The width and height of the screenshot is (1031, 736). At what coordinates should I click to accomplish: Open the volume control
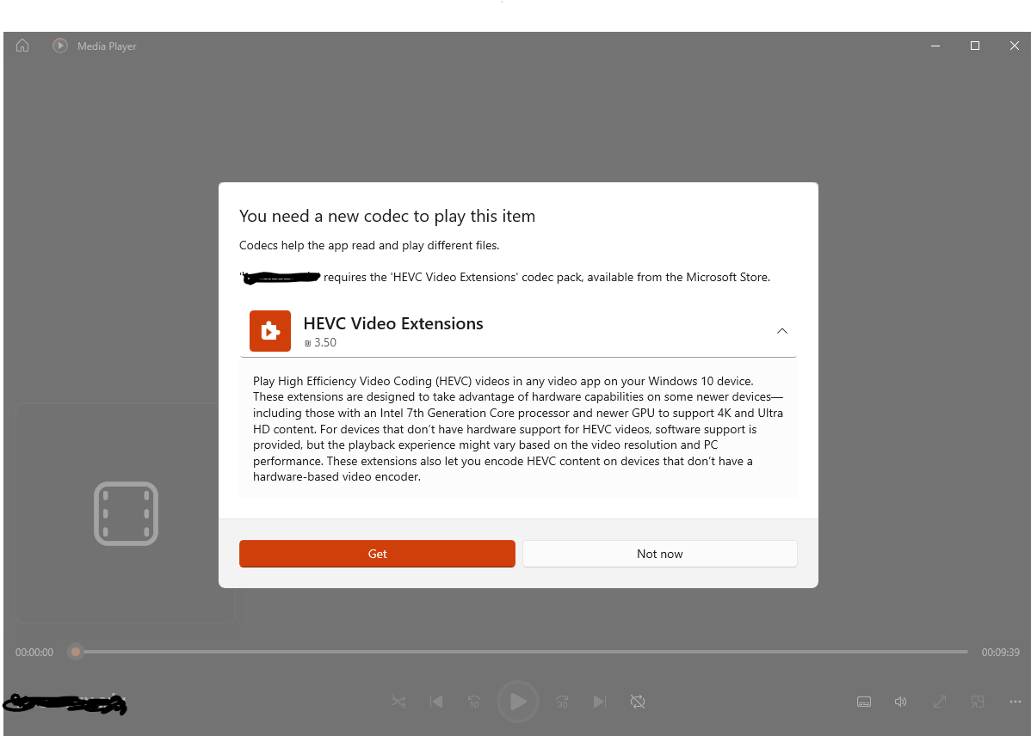pos(901,702)
